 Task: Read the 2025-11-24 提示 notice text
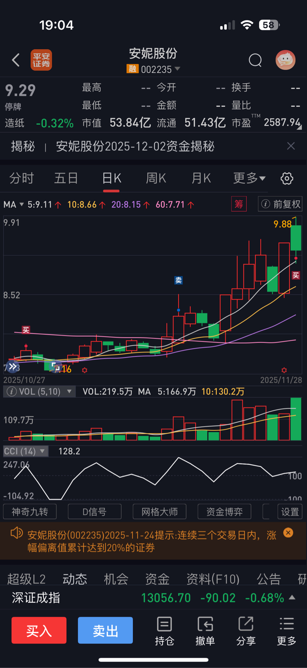[152, 541]
